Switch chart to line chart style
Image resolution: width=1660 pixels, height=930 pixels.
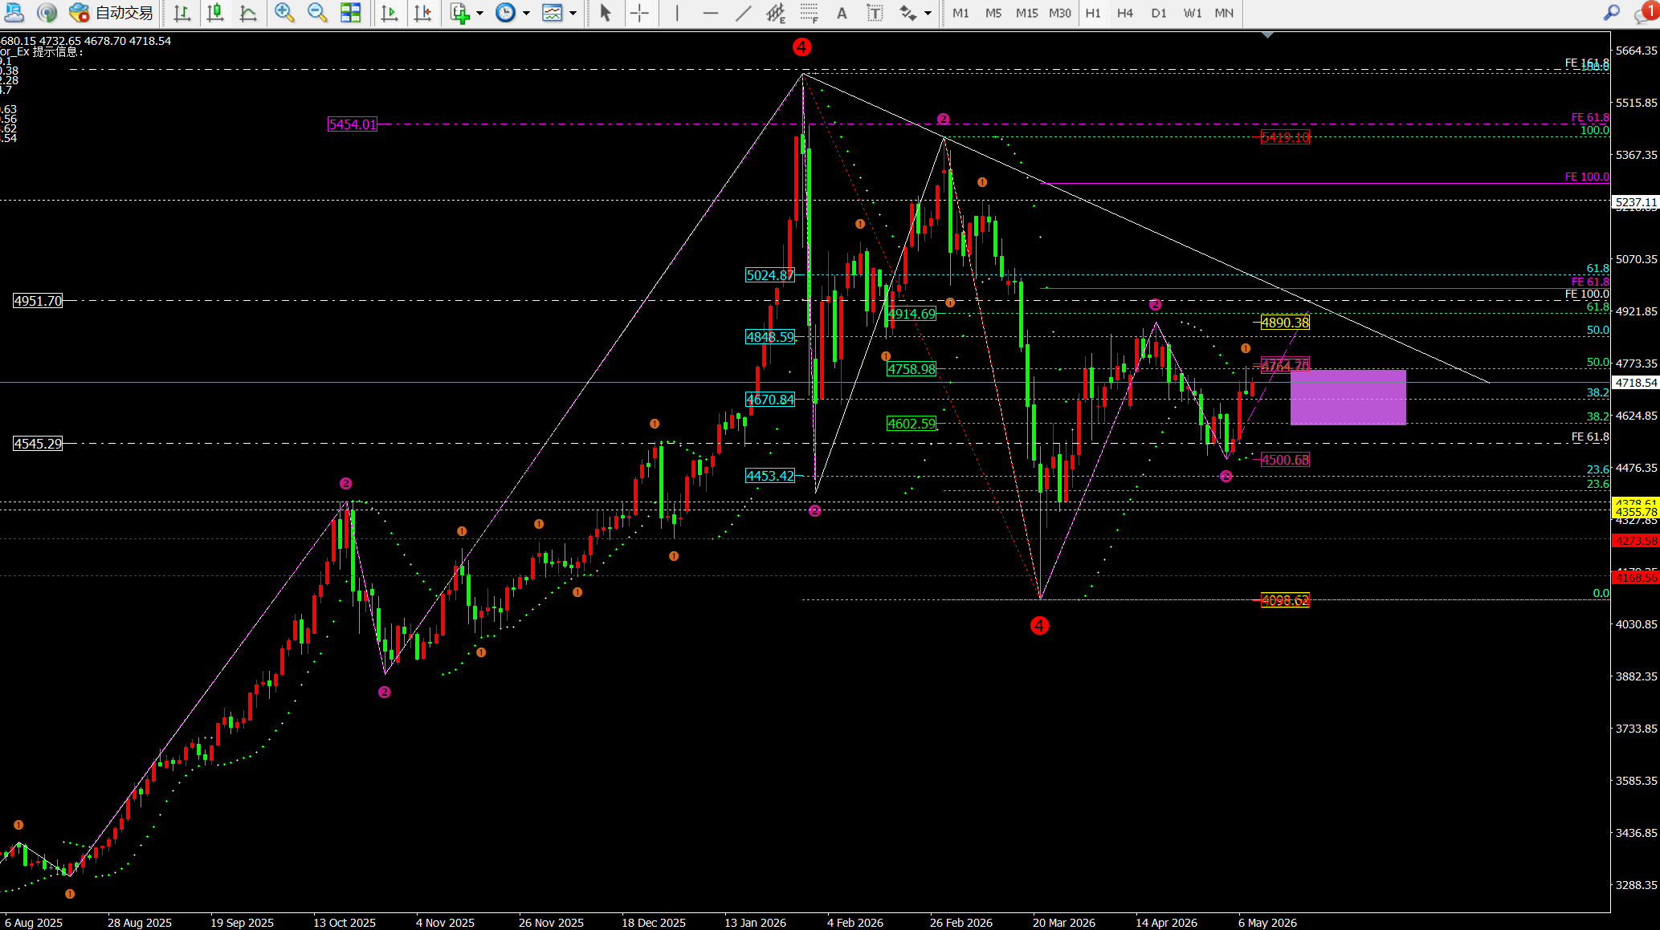[248, 13]
